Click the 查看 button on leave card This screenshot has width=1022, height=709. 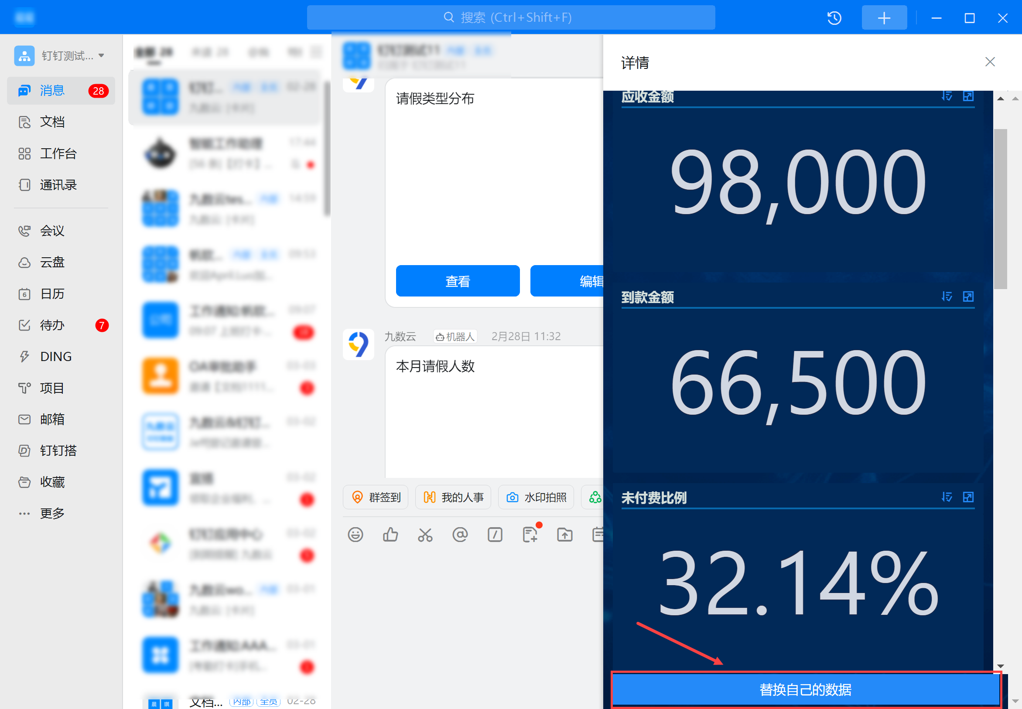point(458,281)
